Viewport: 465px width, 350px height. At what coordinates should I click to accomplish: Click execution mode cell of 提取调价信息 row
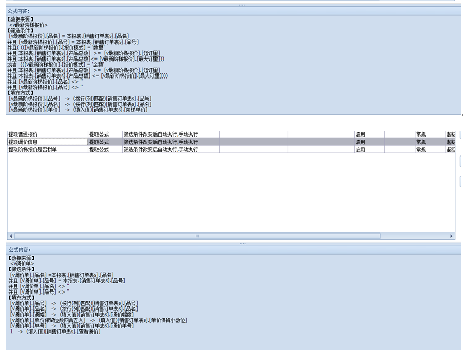pyautogui.click(x=170, y=142)
